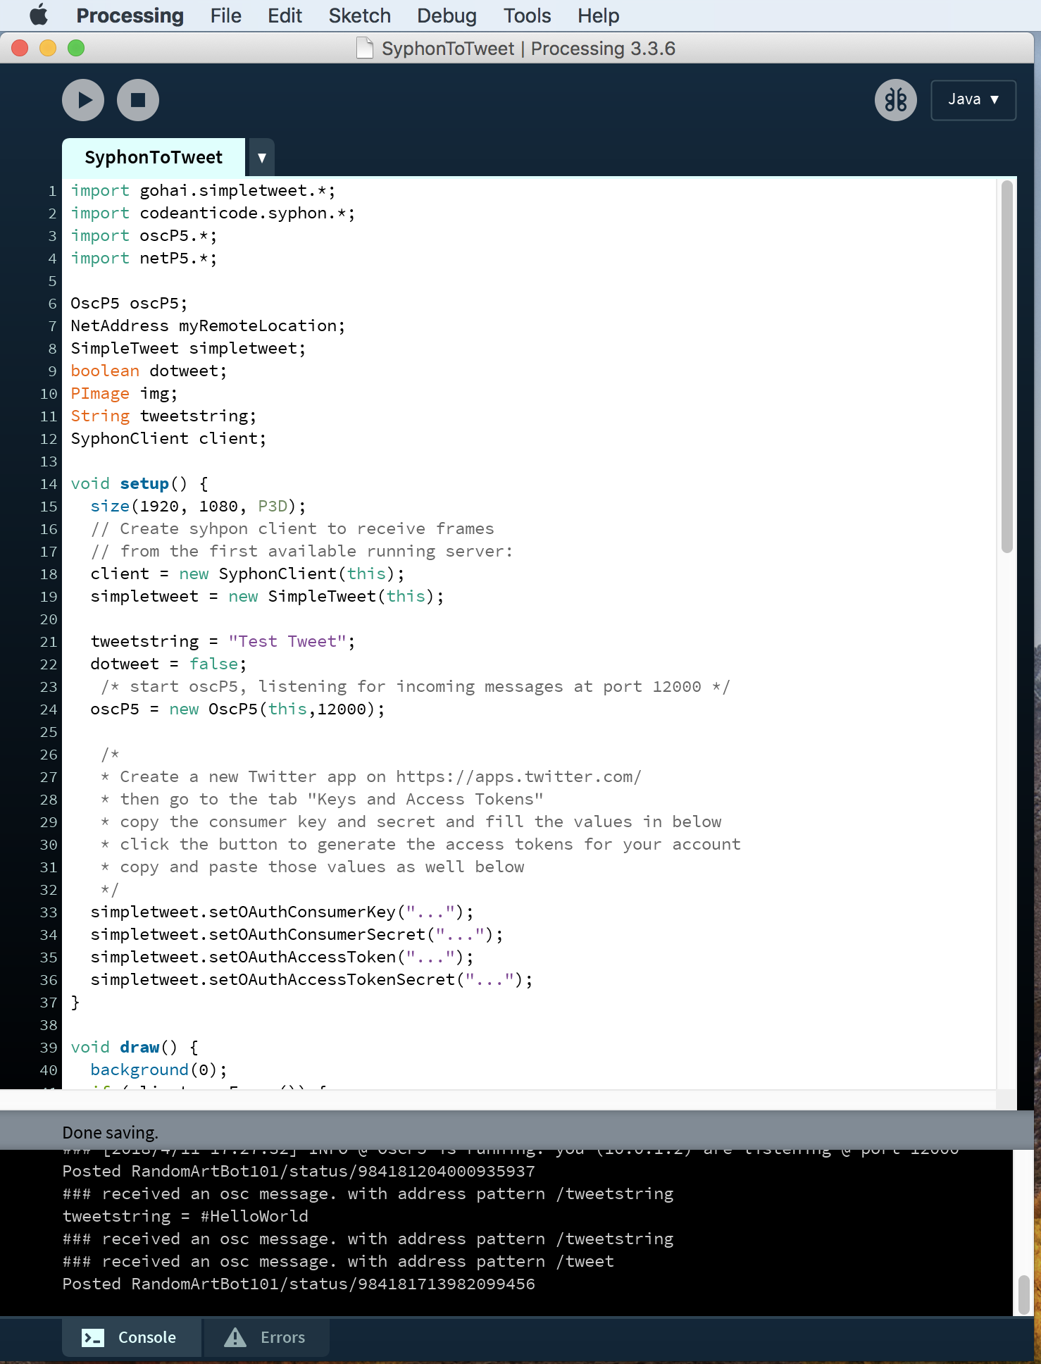Image resolution: width=1041 pixels, height=1364 pixels.
Task: Enable the debugger butterfly icon
Action: point(895,100)
